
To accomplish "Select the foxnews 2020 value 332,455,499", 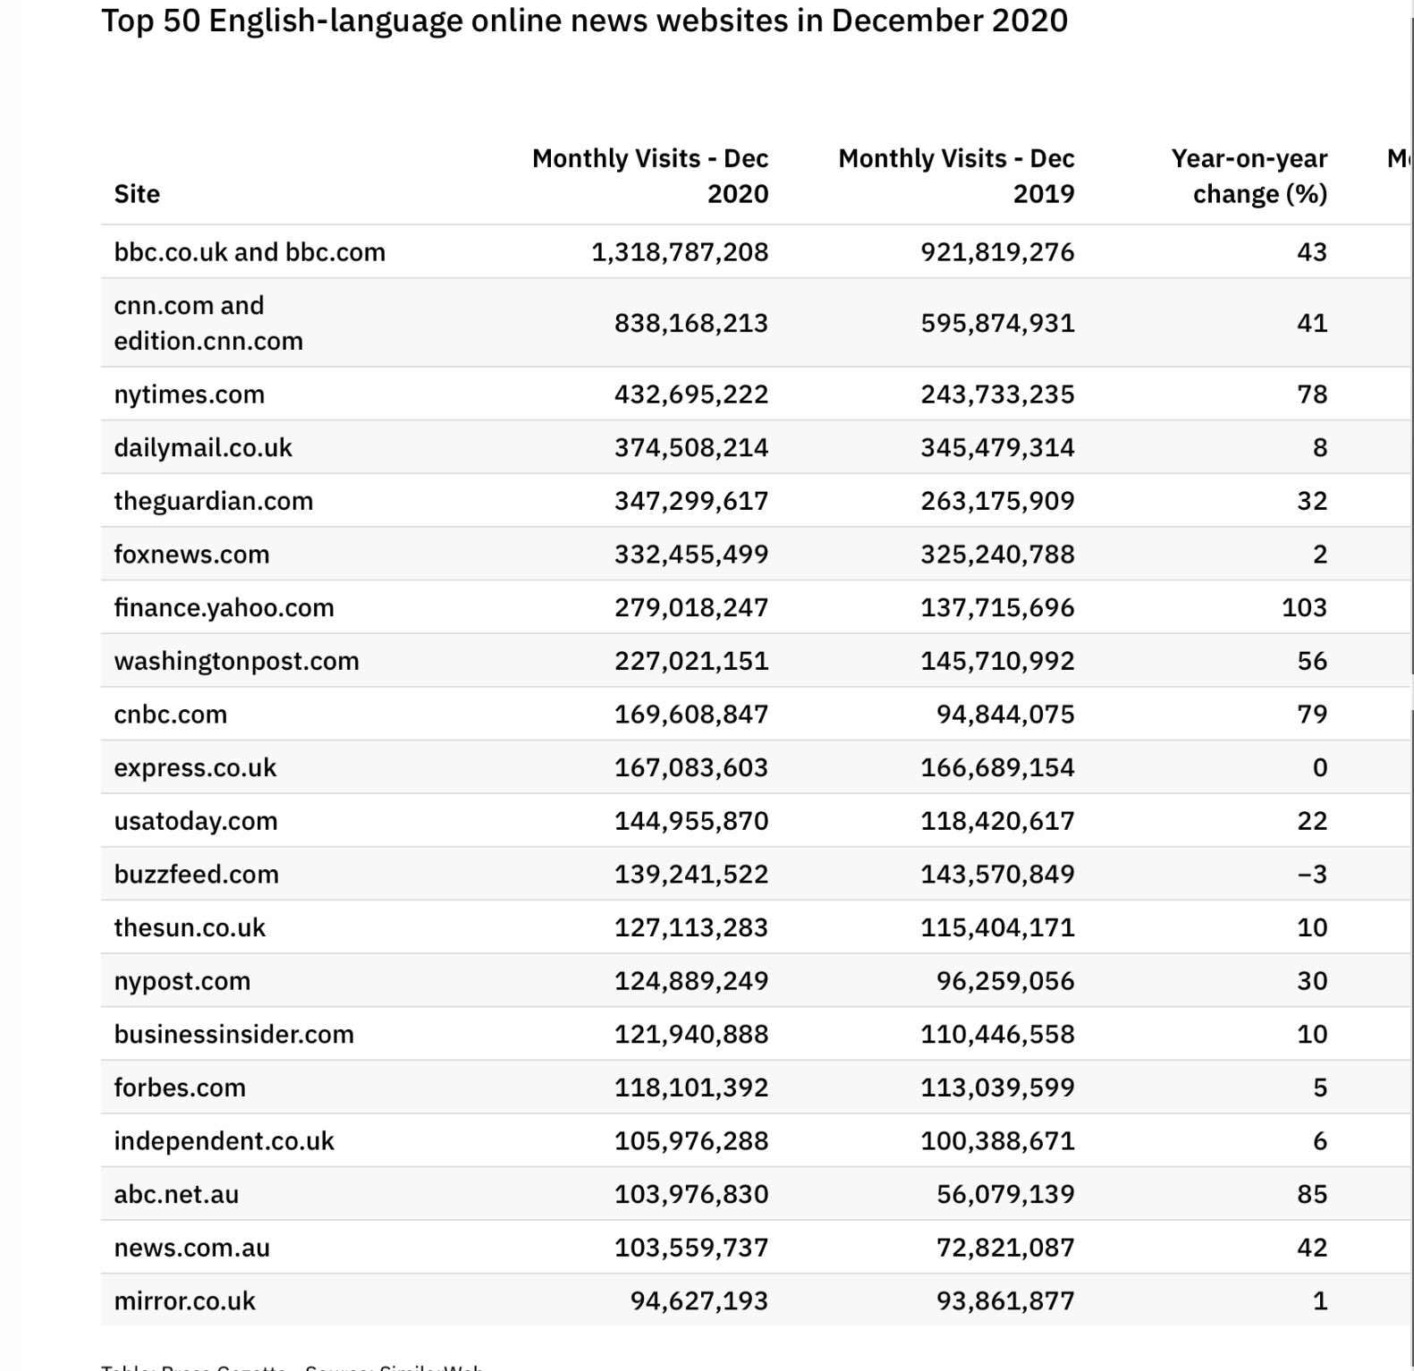I will pyautogui.click(x=691, y=554).
